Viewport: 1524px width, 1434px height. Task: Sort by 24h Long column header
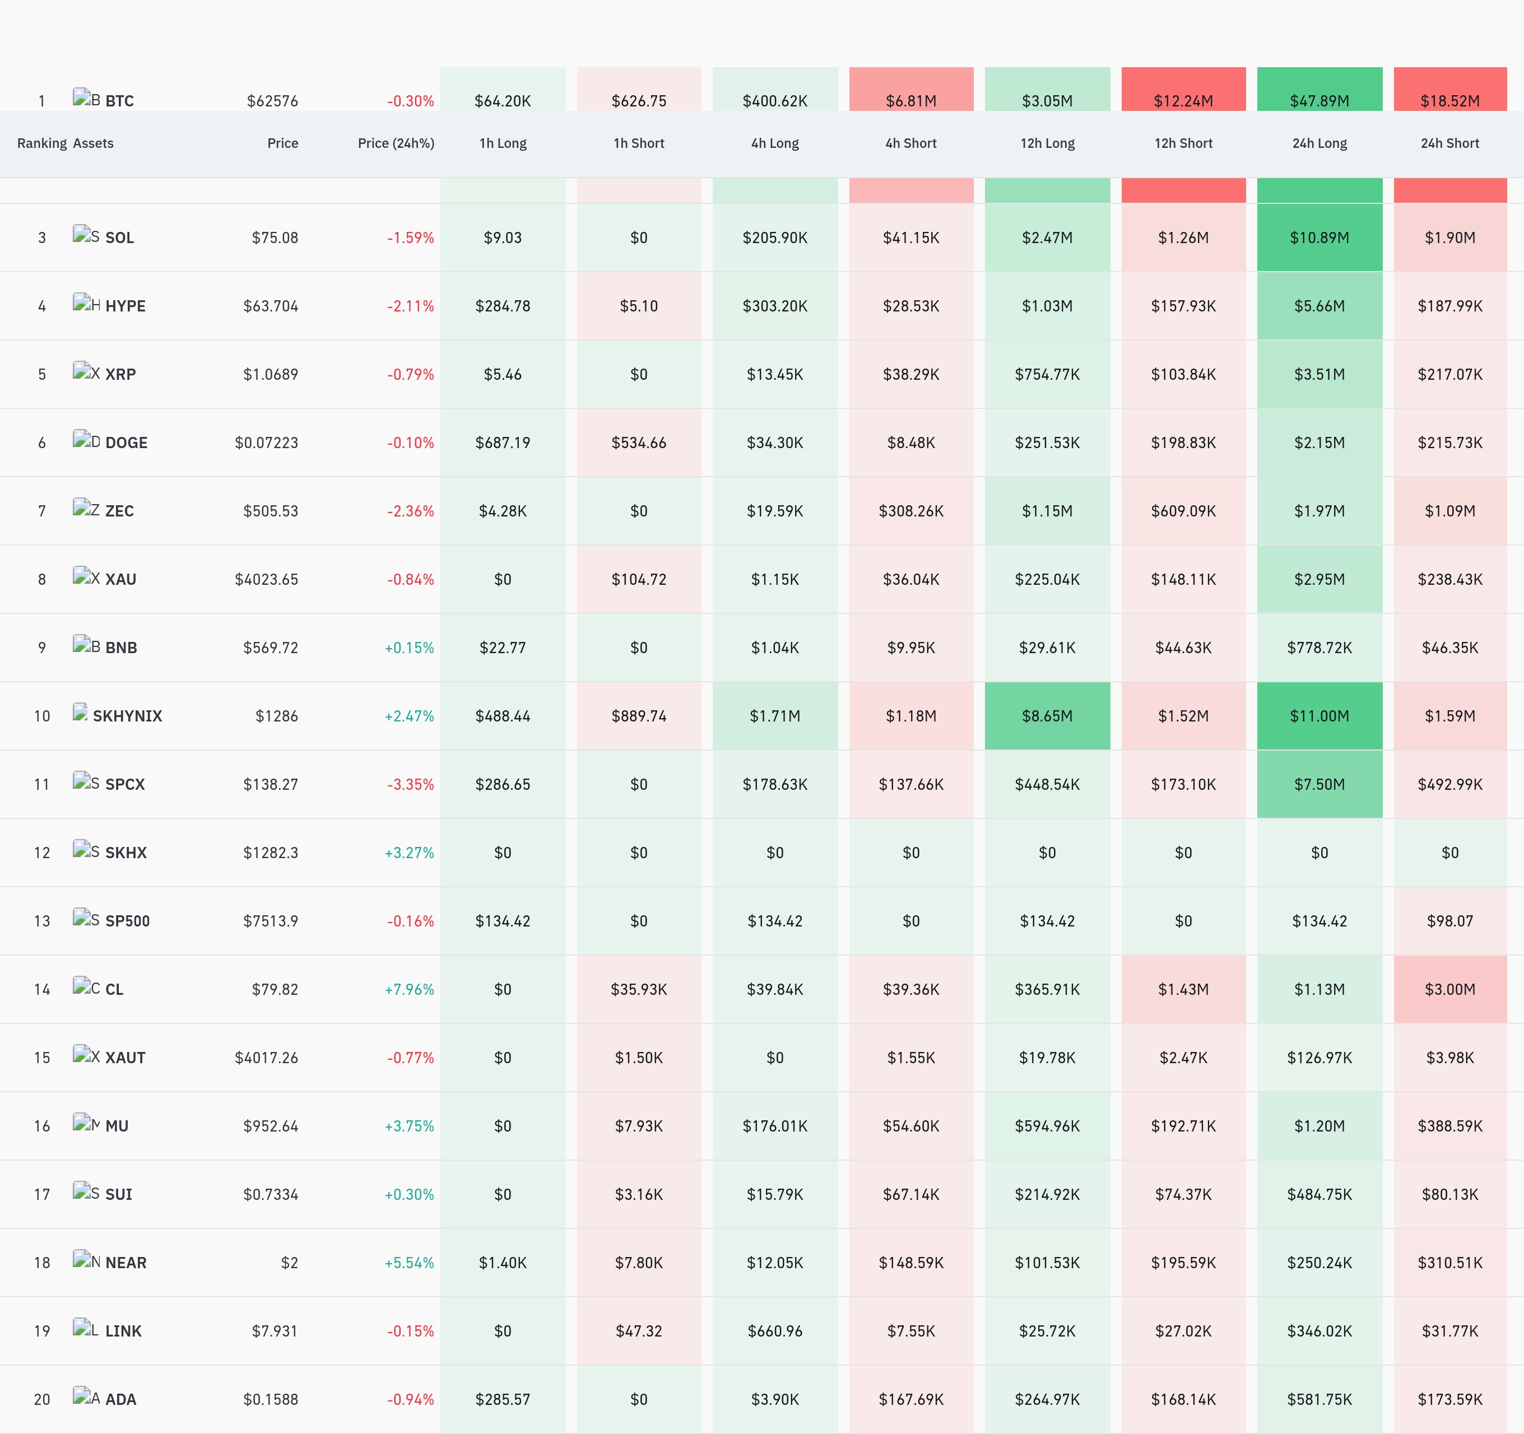pyautogui.click(x=1319, y=143)
